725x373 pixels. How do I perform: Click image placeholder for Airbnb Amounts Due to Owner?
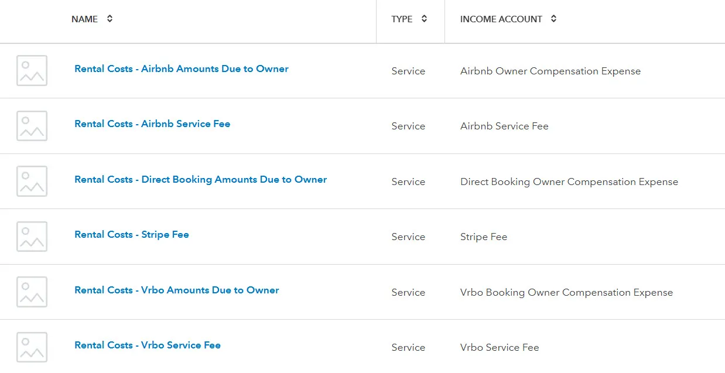pos(32,71)
